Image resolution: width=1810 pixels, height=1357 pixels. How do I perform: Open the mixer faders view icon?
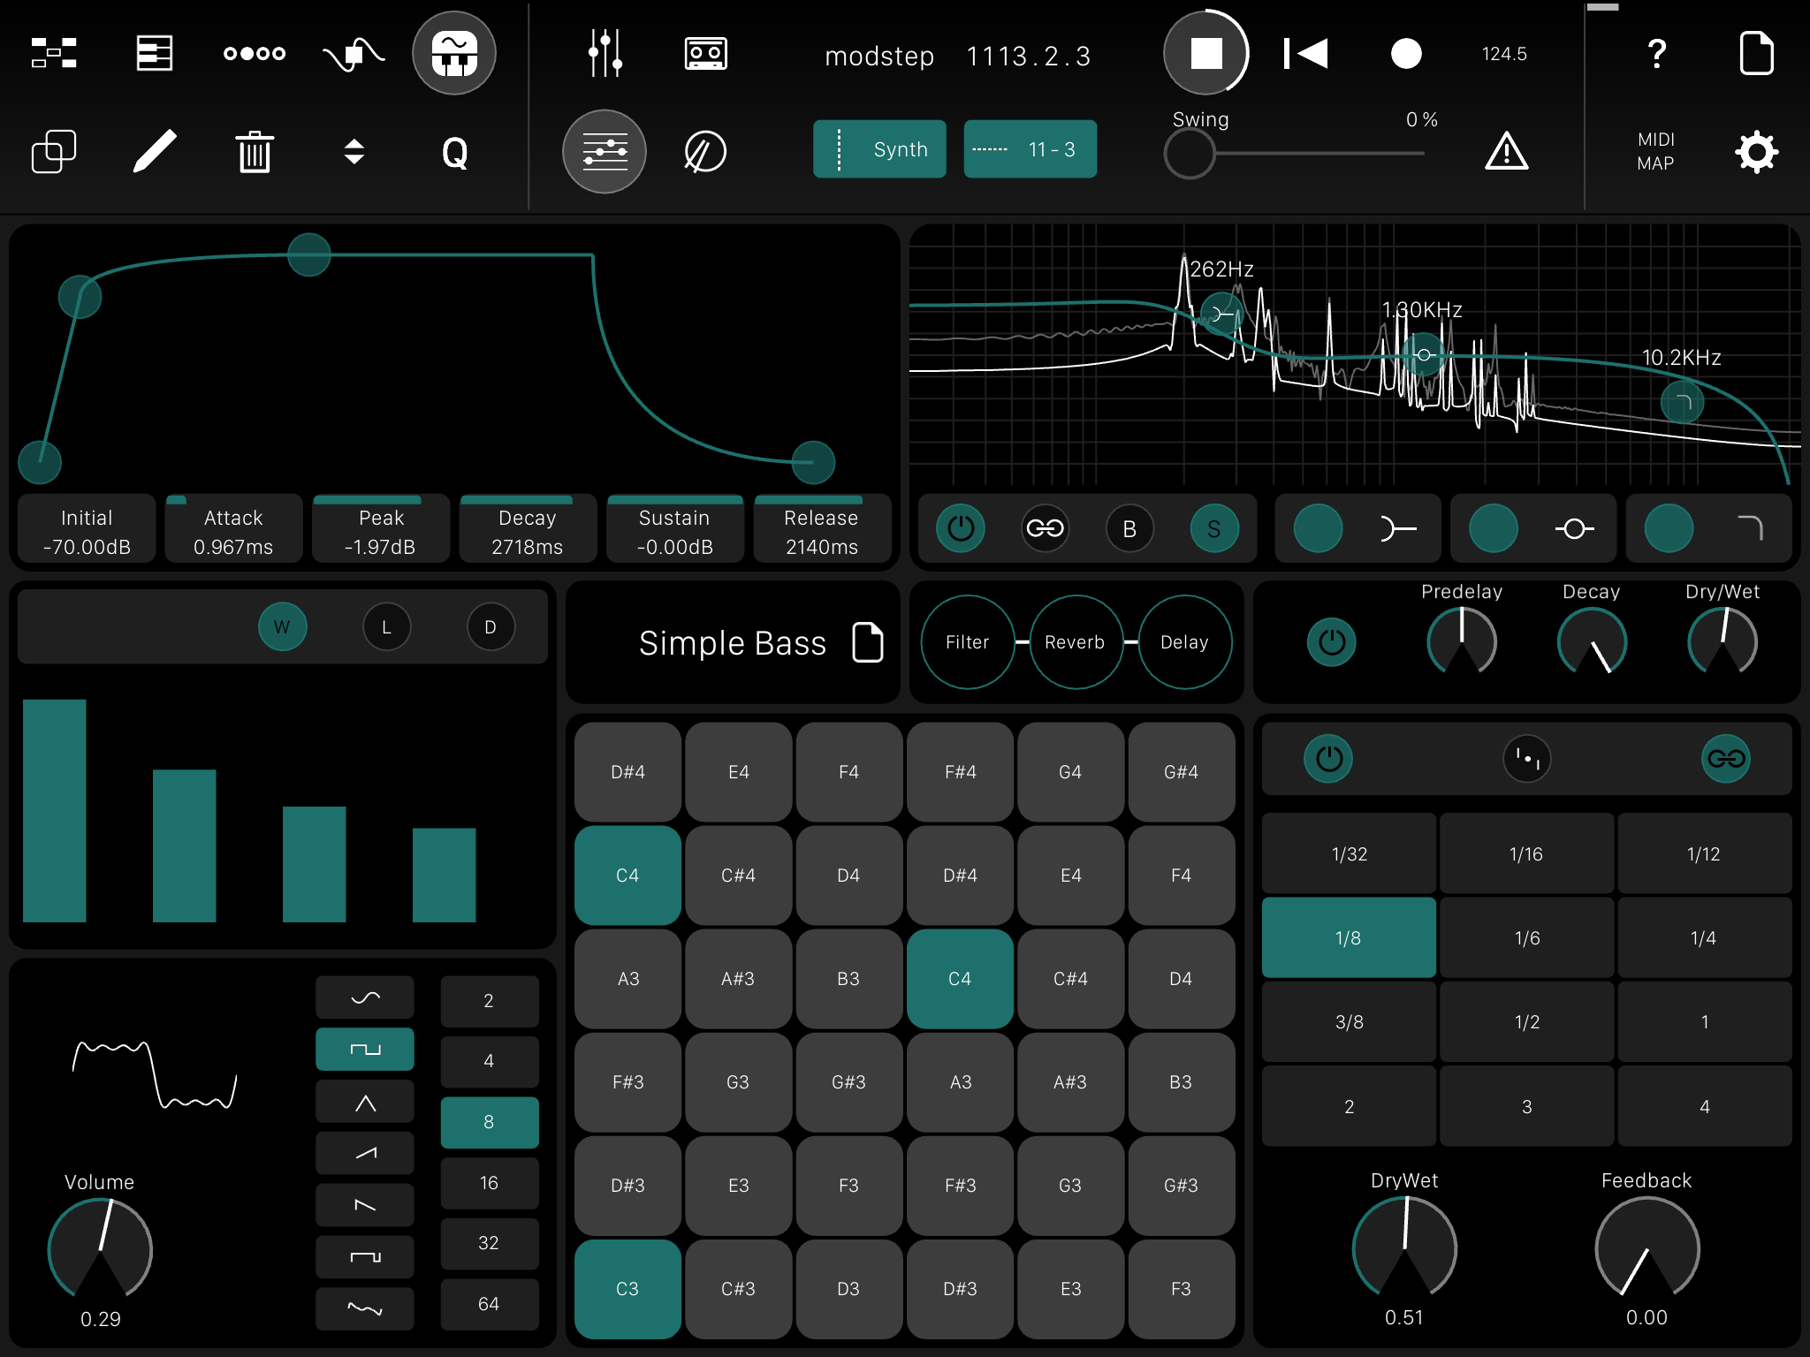605,53
